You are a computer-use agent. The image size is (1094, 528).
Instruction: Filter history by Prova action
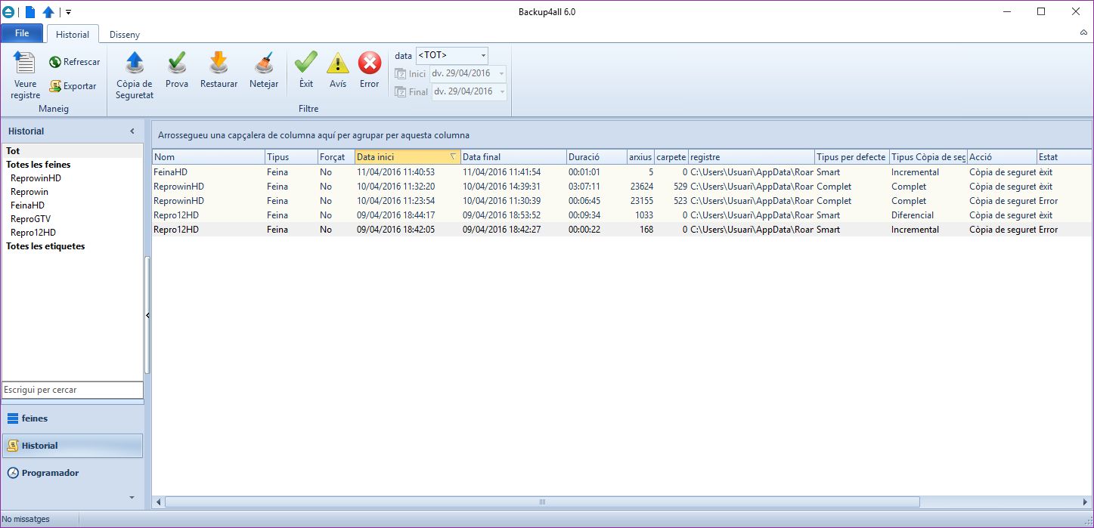(177, 63)
